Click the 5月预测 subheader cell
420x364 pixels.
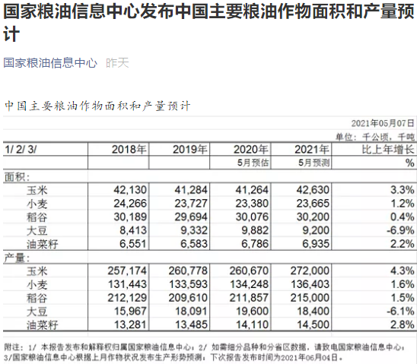[x=314, y=163]
